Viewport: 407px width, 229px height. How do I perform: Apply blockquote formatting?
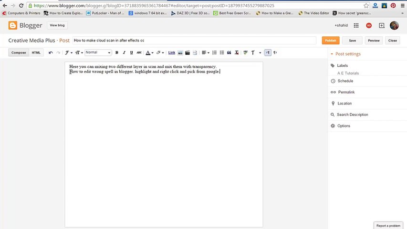229,52
